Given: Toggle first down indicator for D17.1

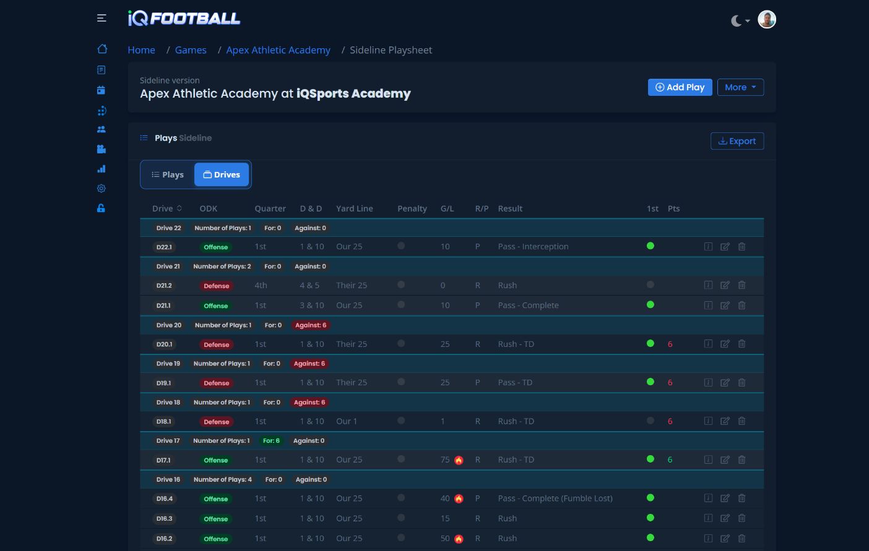Looking at the screenshot, I should 651,459.
